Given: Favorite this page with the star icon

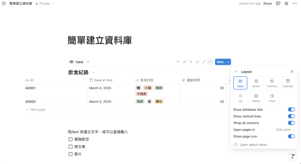Looking at the screenshot, I should click(286, 4).
